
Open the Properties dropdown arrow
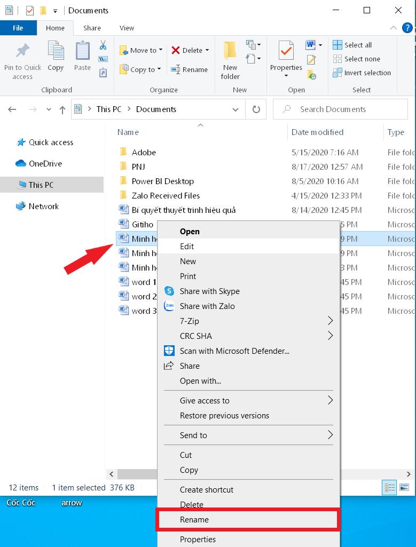pos(286,76)
